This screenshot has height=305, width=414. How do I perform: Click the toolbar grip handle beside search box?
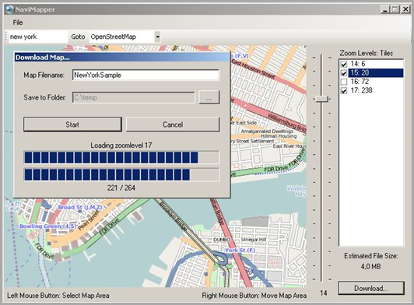pos(5,37)
